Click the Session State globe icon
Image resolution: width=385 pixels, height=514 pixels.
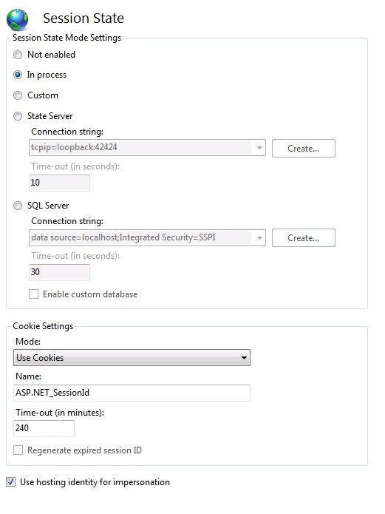coord(18,19)
